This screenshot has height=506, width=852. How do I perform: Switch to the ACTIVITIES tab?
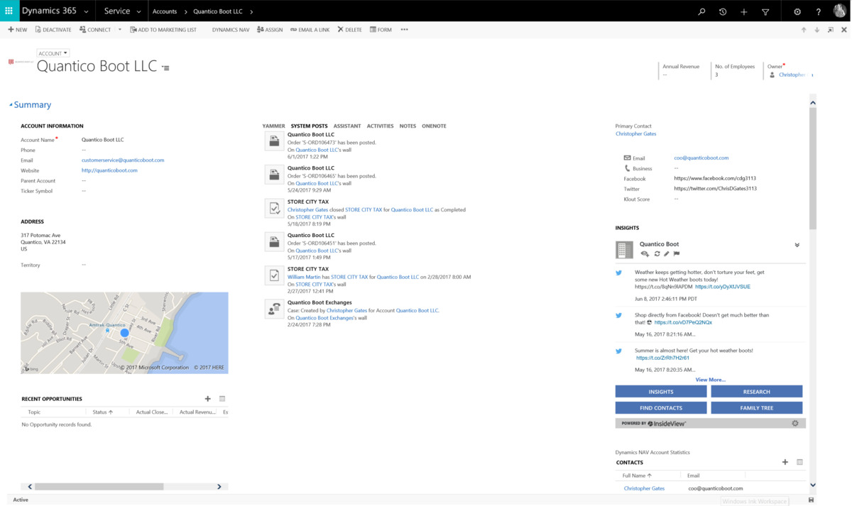380,126
